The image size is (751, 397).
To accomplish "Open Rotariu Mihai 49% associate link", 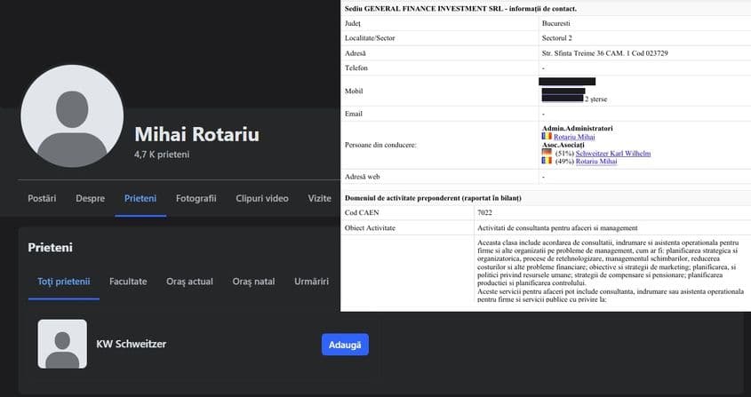I will tap(596, 162).
